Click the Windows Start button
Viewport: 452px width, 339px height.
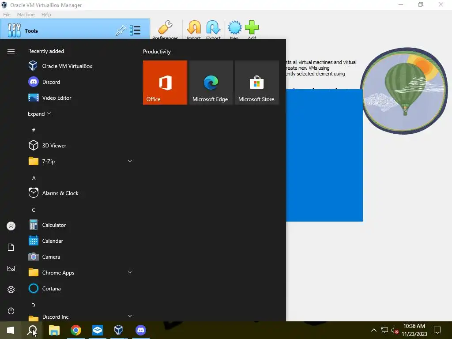[x=11, y=330]
